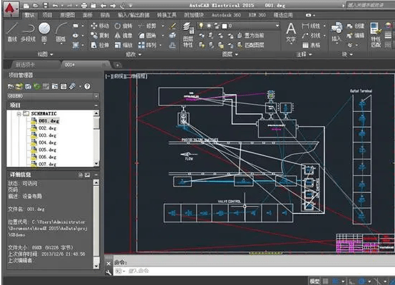This screenshot has height=285, width=395.
Task: Click the 复制 (Copy) tool
Action: coord(101,35)
